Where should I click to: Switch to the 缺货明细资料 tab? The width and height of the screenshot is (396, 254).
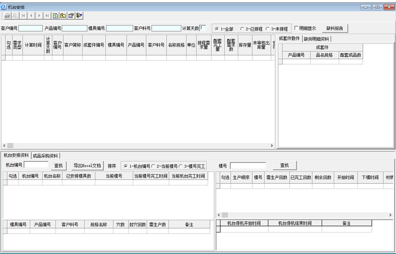[x=316, y=39]
